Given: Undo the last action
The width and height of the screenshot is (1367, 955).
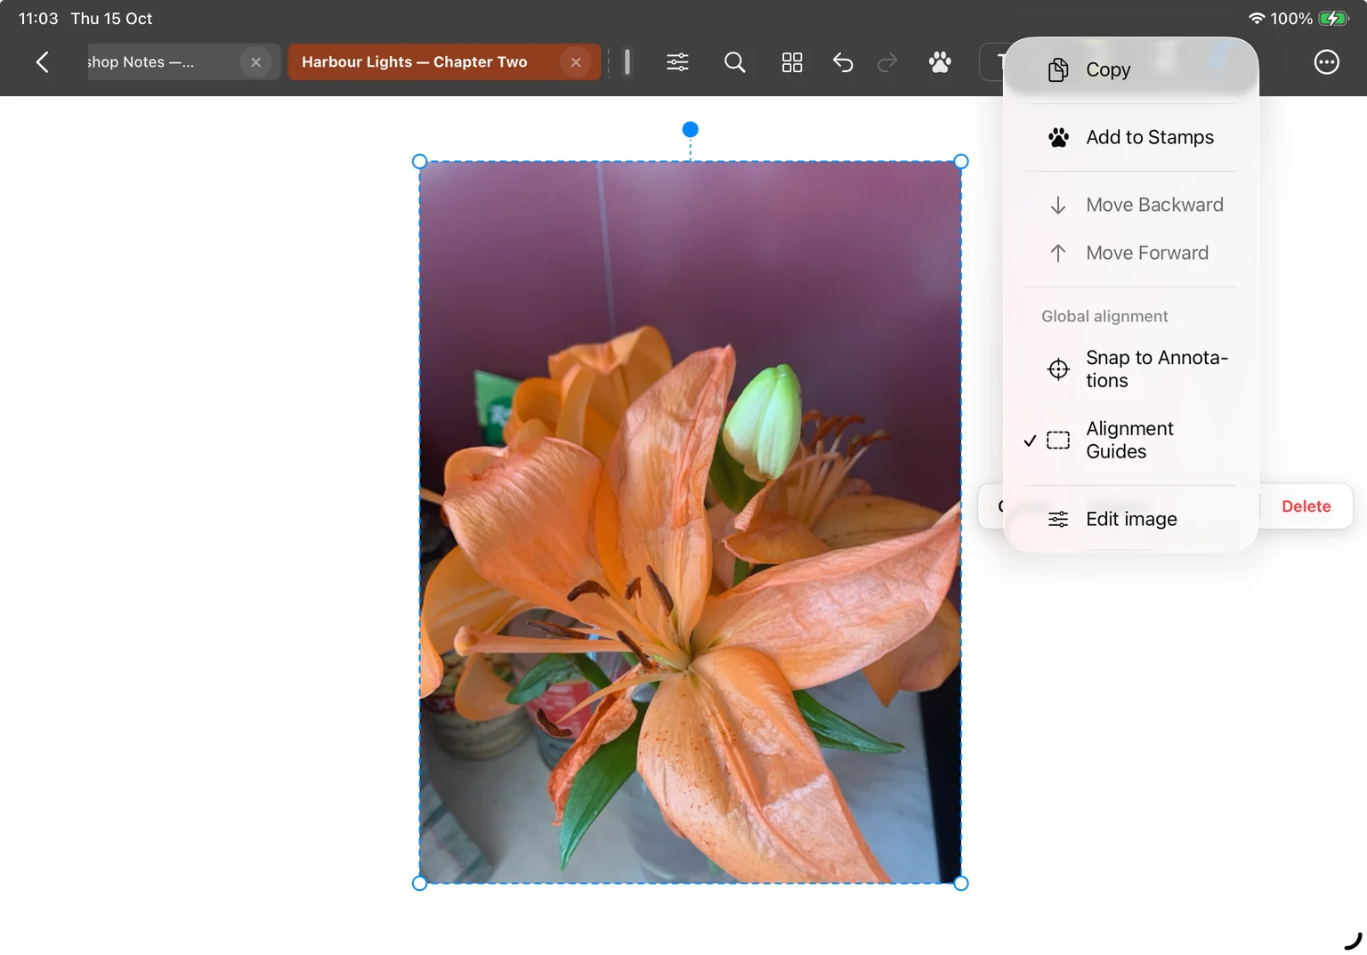Looking at the screenshot, I should 843,62.
